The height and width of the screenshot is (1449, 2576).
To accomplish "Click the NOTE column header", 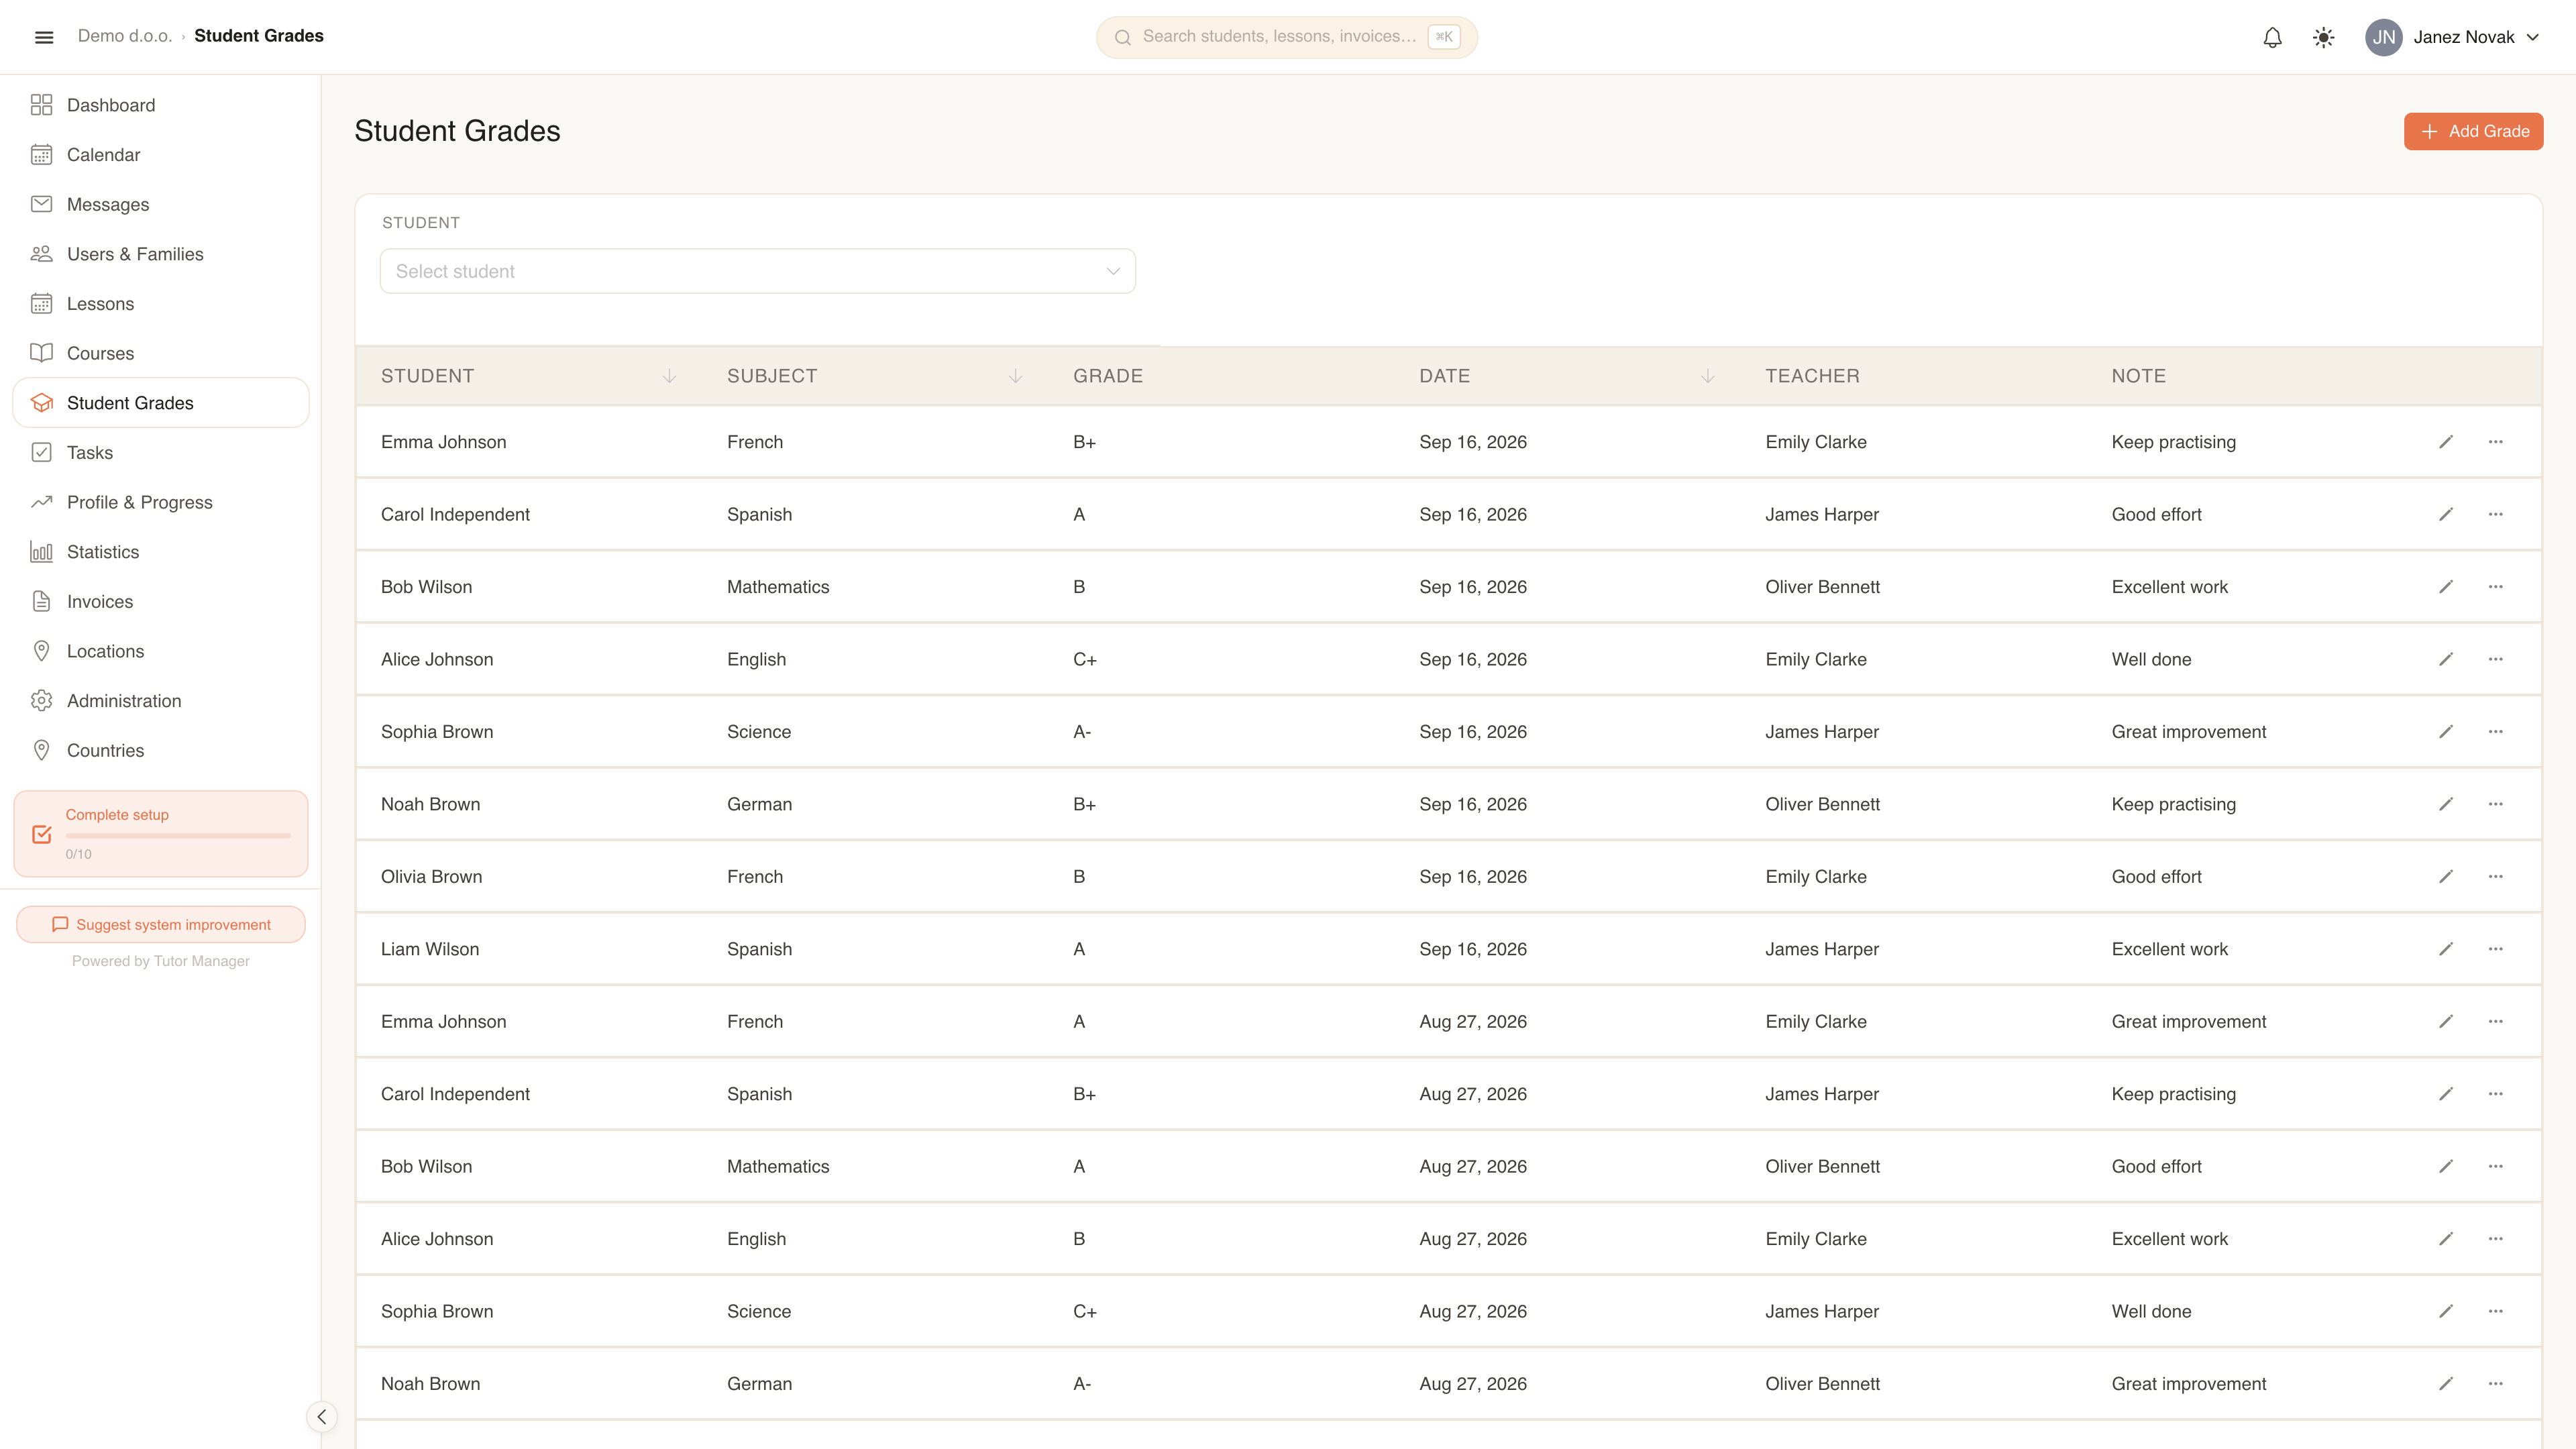I will (x=2138, y=376).
